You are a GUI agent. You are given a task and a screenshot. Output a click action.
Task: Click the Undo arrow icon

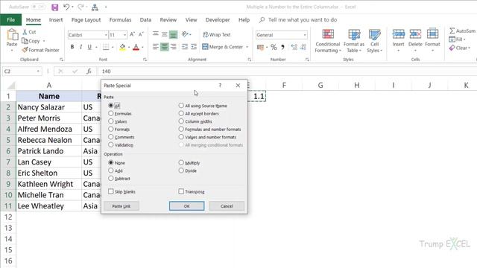pyautogui.click(x=66, y=7)
